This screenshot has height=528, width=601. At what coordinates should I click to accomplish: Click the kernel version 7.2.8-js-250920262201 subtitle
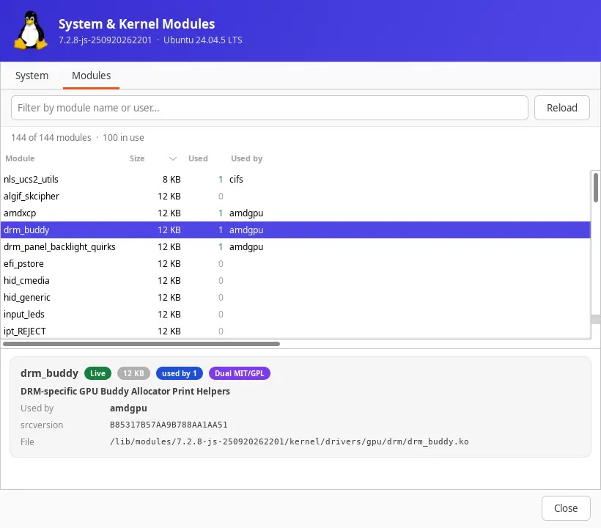pyautogui.click(x=105, y=40)
